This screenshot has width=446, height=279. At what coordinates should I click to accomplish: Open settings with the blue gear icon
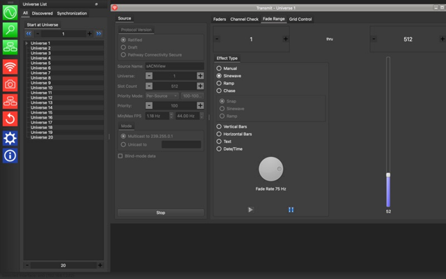(10, 139)
